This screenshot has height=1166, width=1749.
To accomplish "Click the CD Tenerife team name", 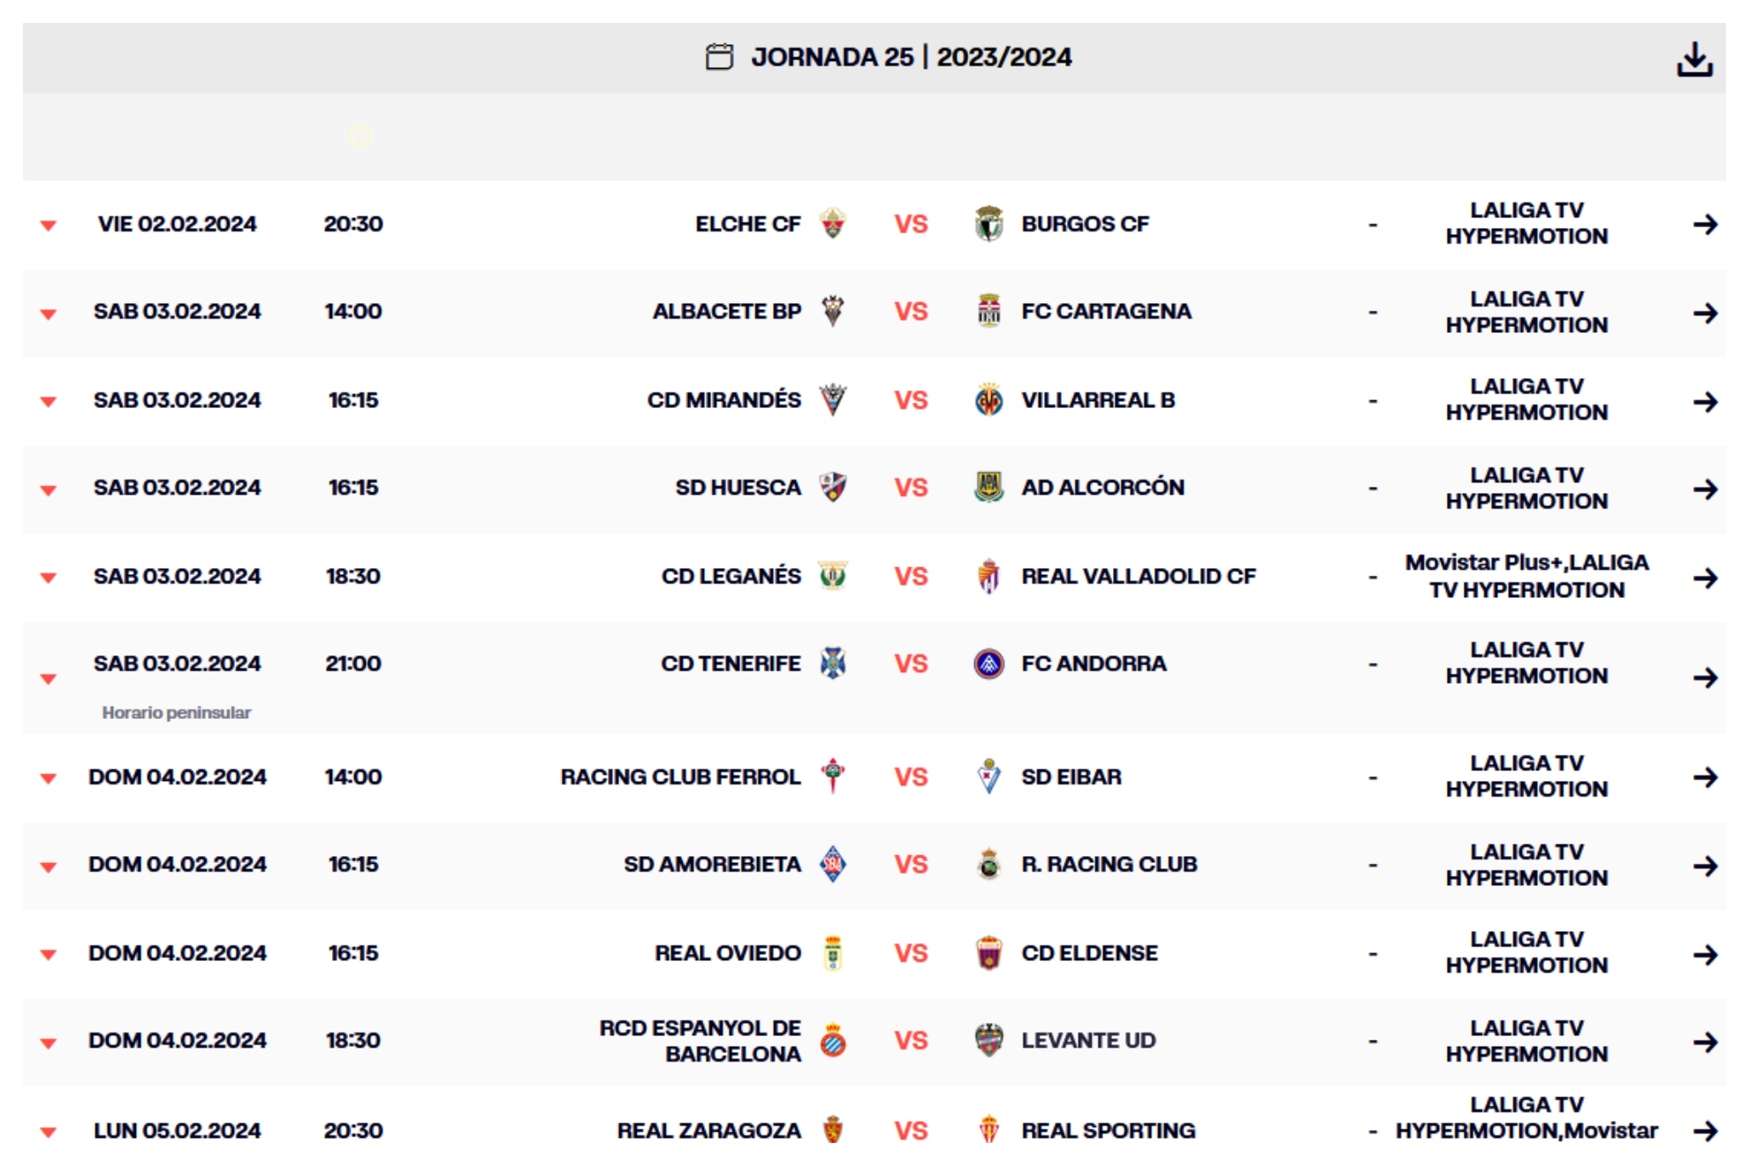I will (731, 663).
